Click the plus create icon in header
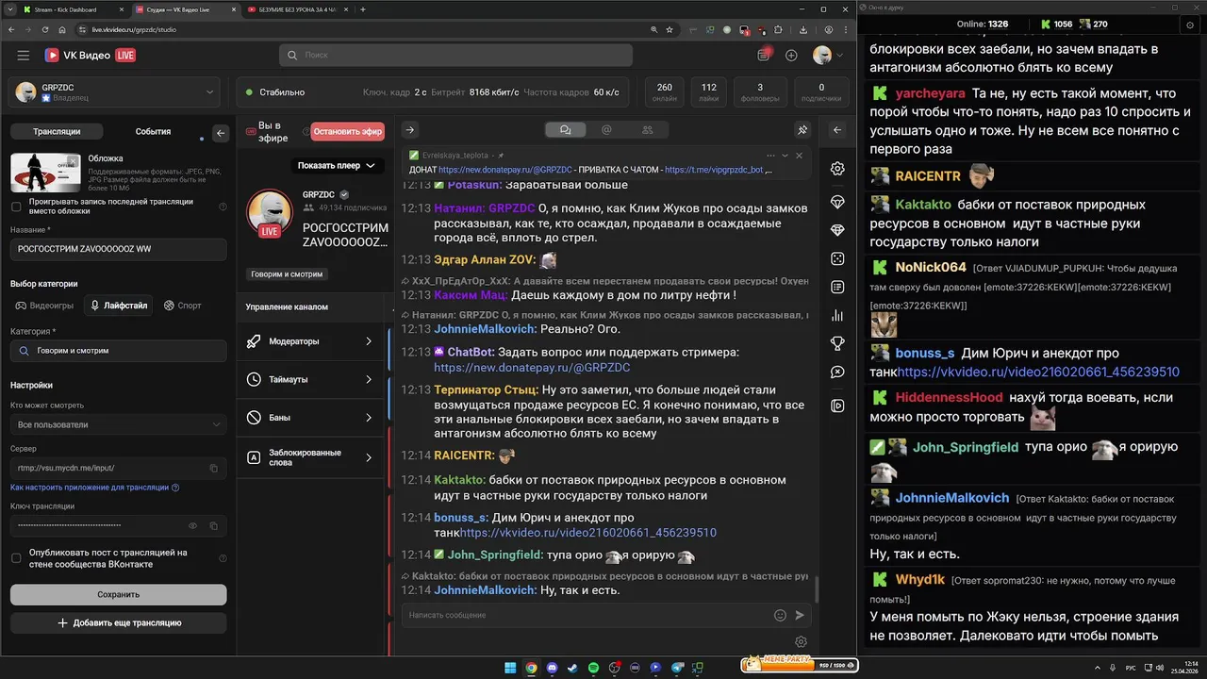This screenshot has width=1207, height=679. coord(791,56)
